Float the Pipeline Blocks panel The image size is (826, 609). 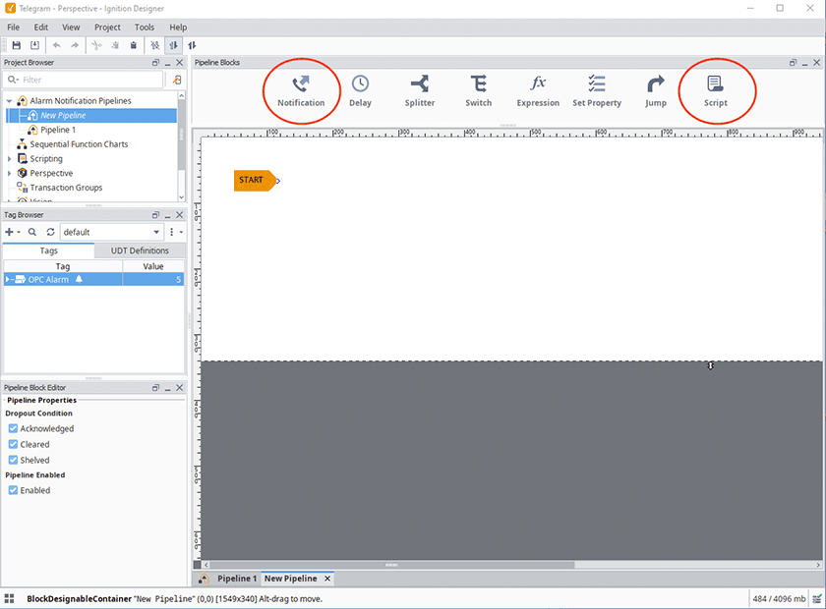tap(793, 63)
